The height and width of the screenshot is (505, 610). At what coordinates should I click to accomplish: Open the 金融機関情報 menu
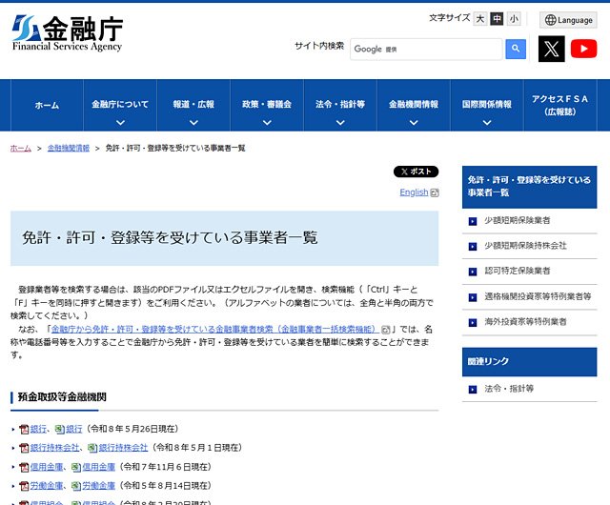414,104
